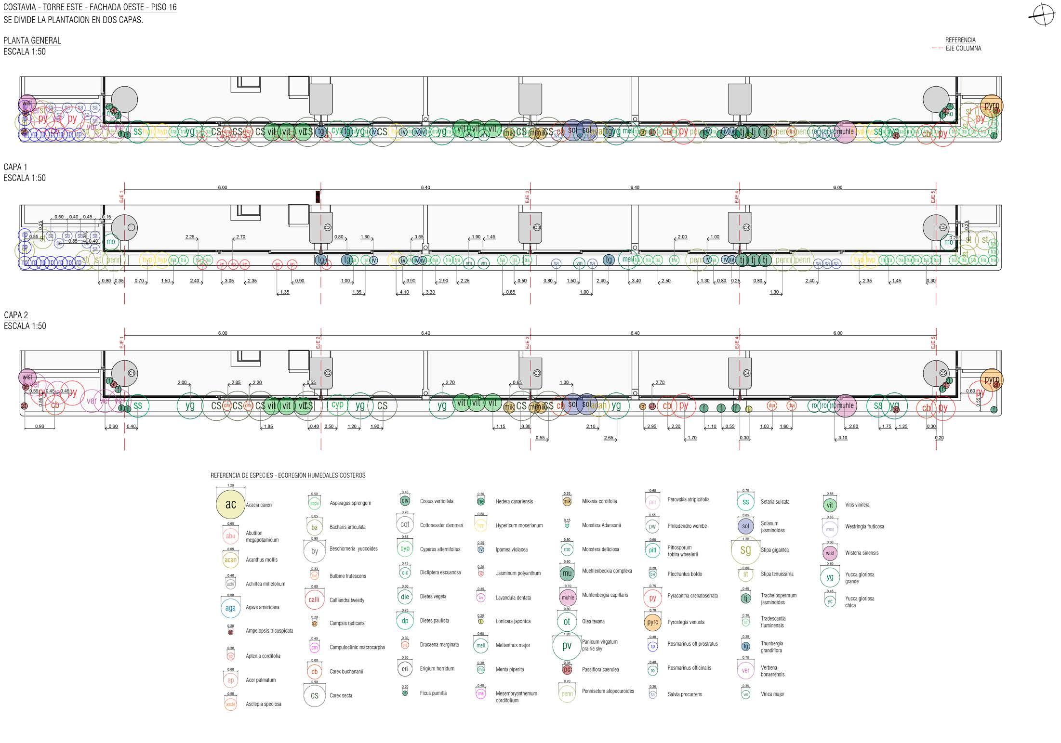The width and height of the screenshot is (1061, 743).
Task: Select the Stipa gigantea 'sg' legend circle
Action: (745, 550)
